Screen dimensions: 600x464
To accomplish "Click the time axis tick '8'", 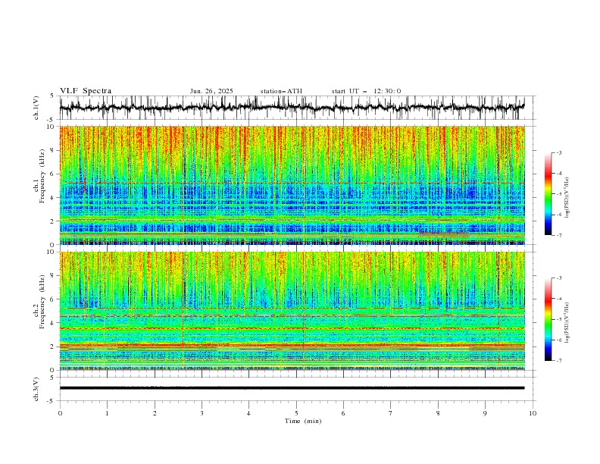I will pyautogui.click(x=438, y=413).
